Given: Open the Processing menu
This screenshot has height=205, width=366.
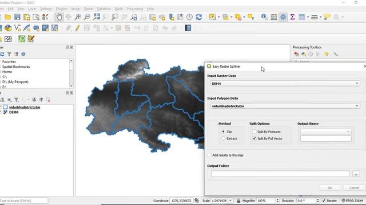Looking at the screenshot, I should 135,9.
